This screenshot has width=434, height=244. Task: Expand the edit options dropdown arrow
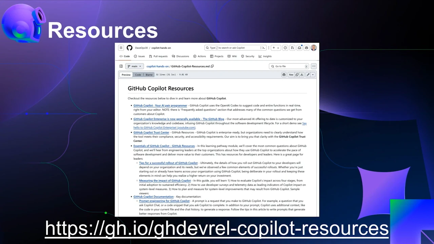[x=313, y=75]
